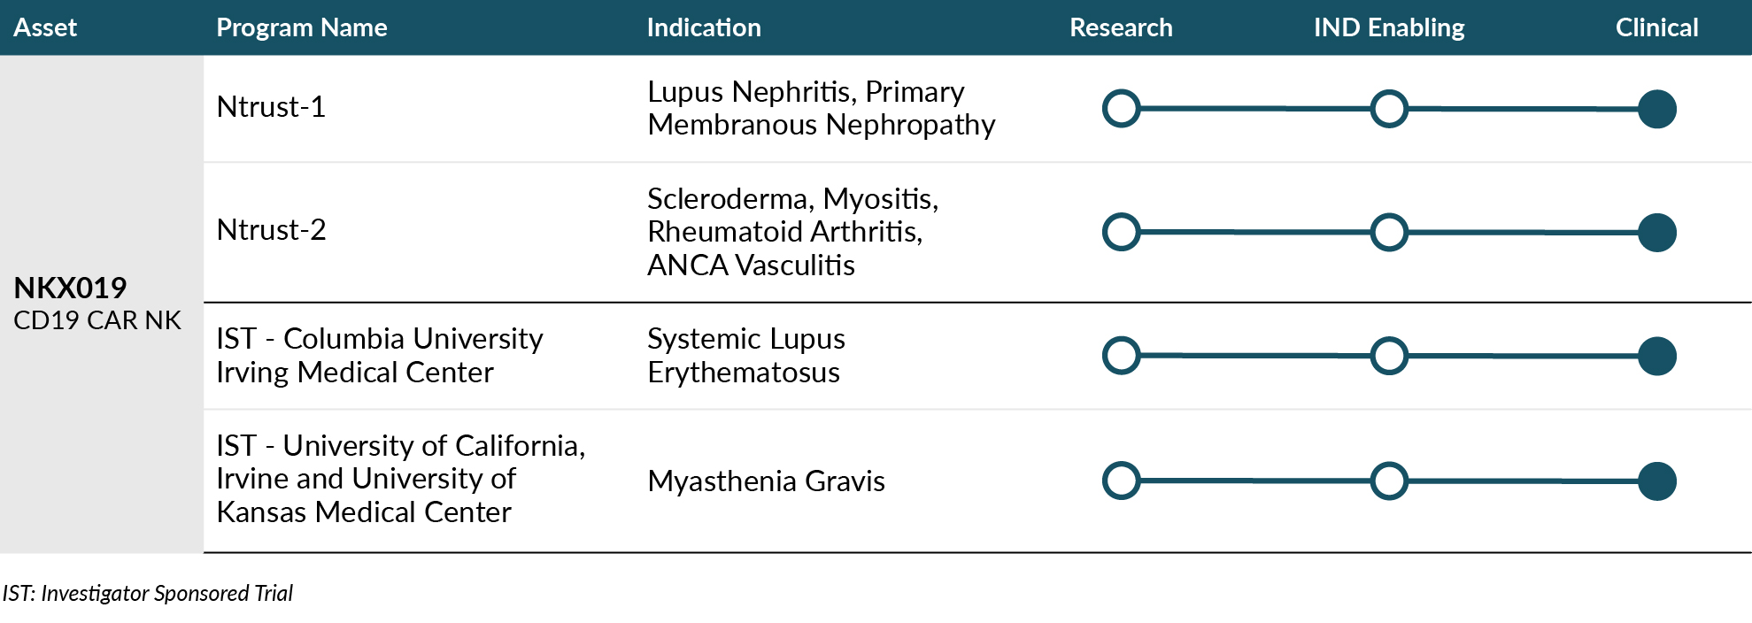This screenshot has width=1752, height=623.
Task: Click the NKX019 asset label
Action: [x=70, y=288]
